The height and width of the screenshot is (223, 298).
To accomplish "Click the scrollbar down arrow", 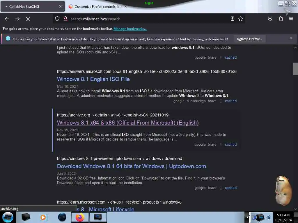I will 295,209.
